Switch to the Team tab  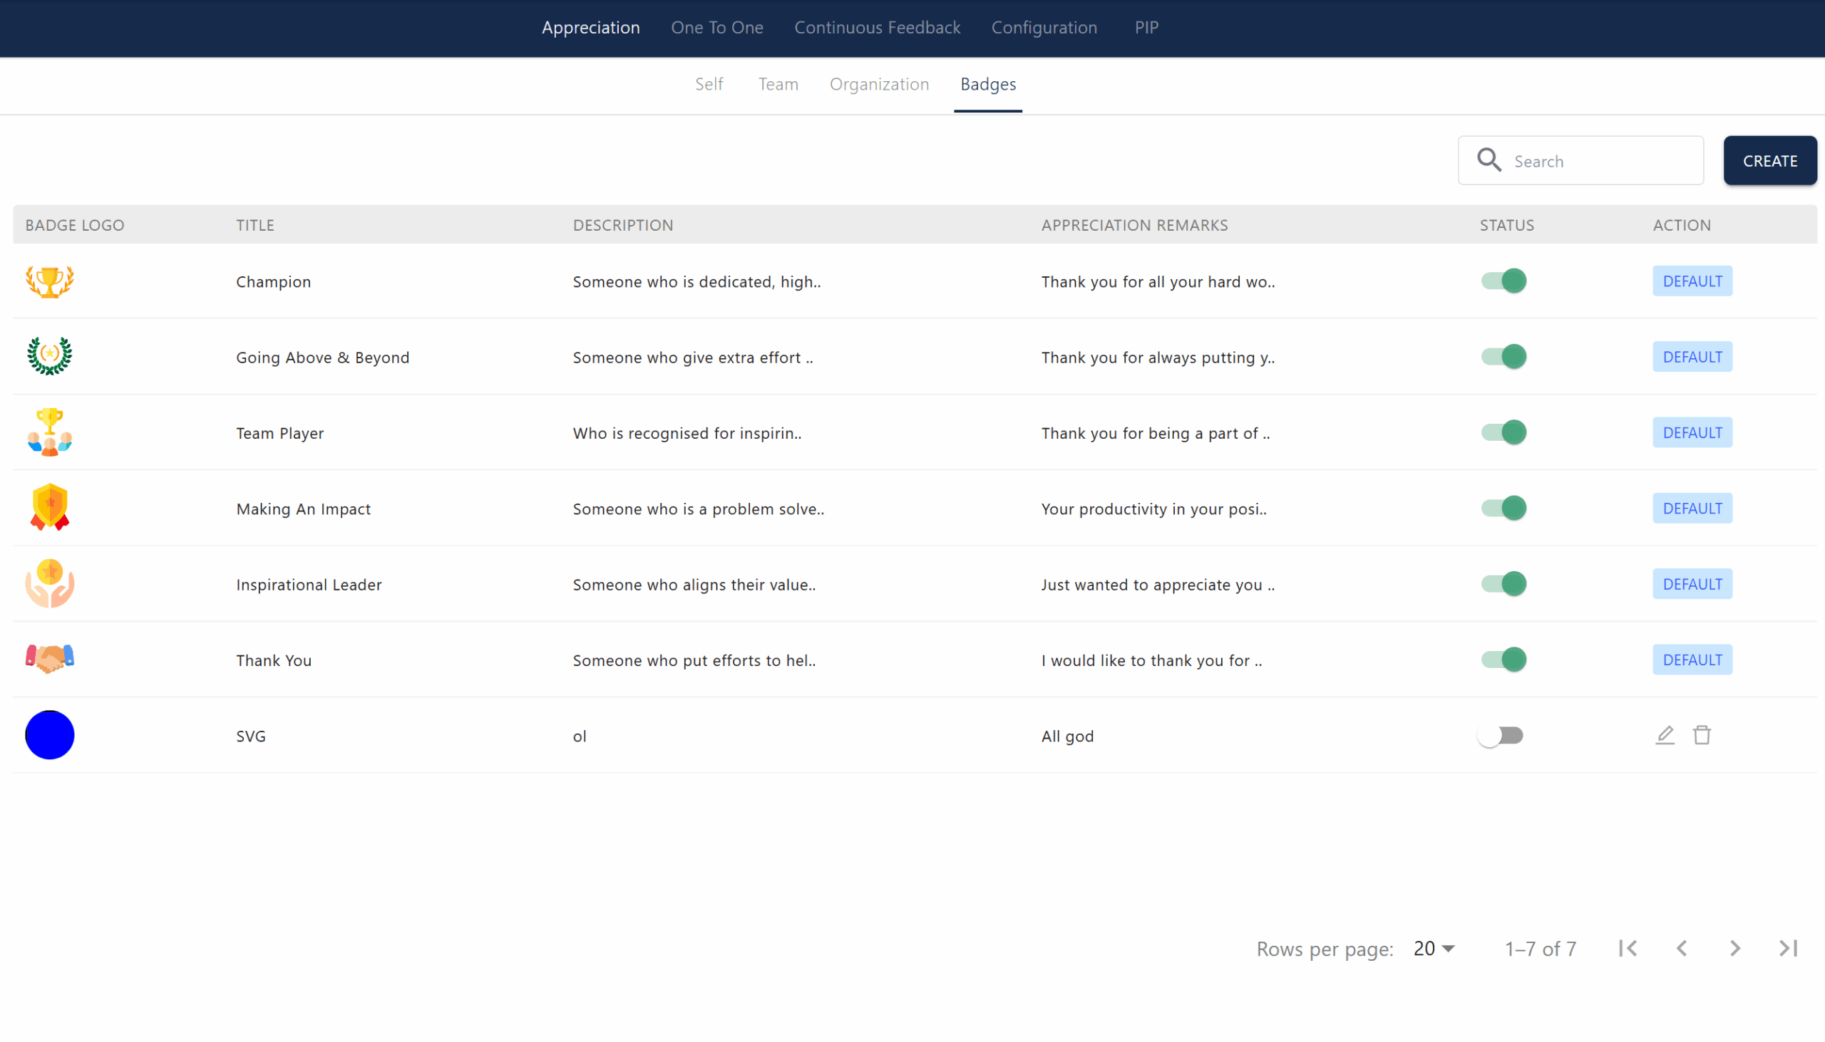click(778, 84)
